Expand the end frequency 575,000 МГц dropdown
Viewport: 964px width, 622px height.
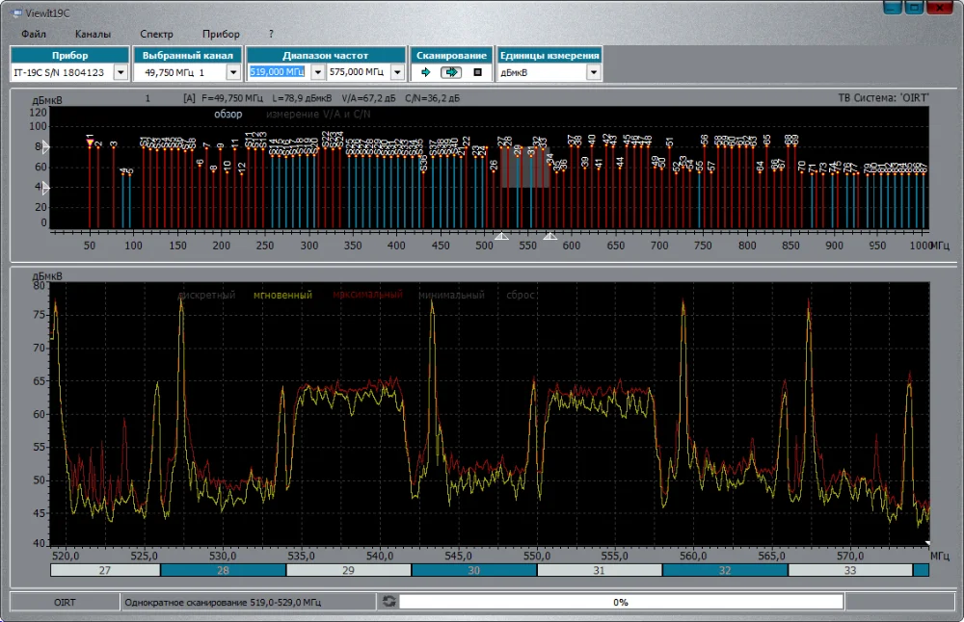click(397, 72)
